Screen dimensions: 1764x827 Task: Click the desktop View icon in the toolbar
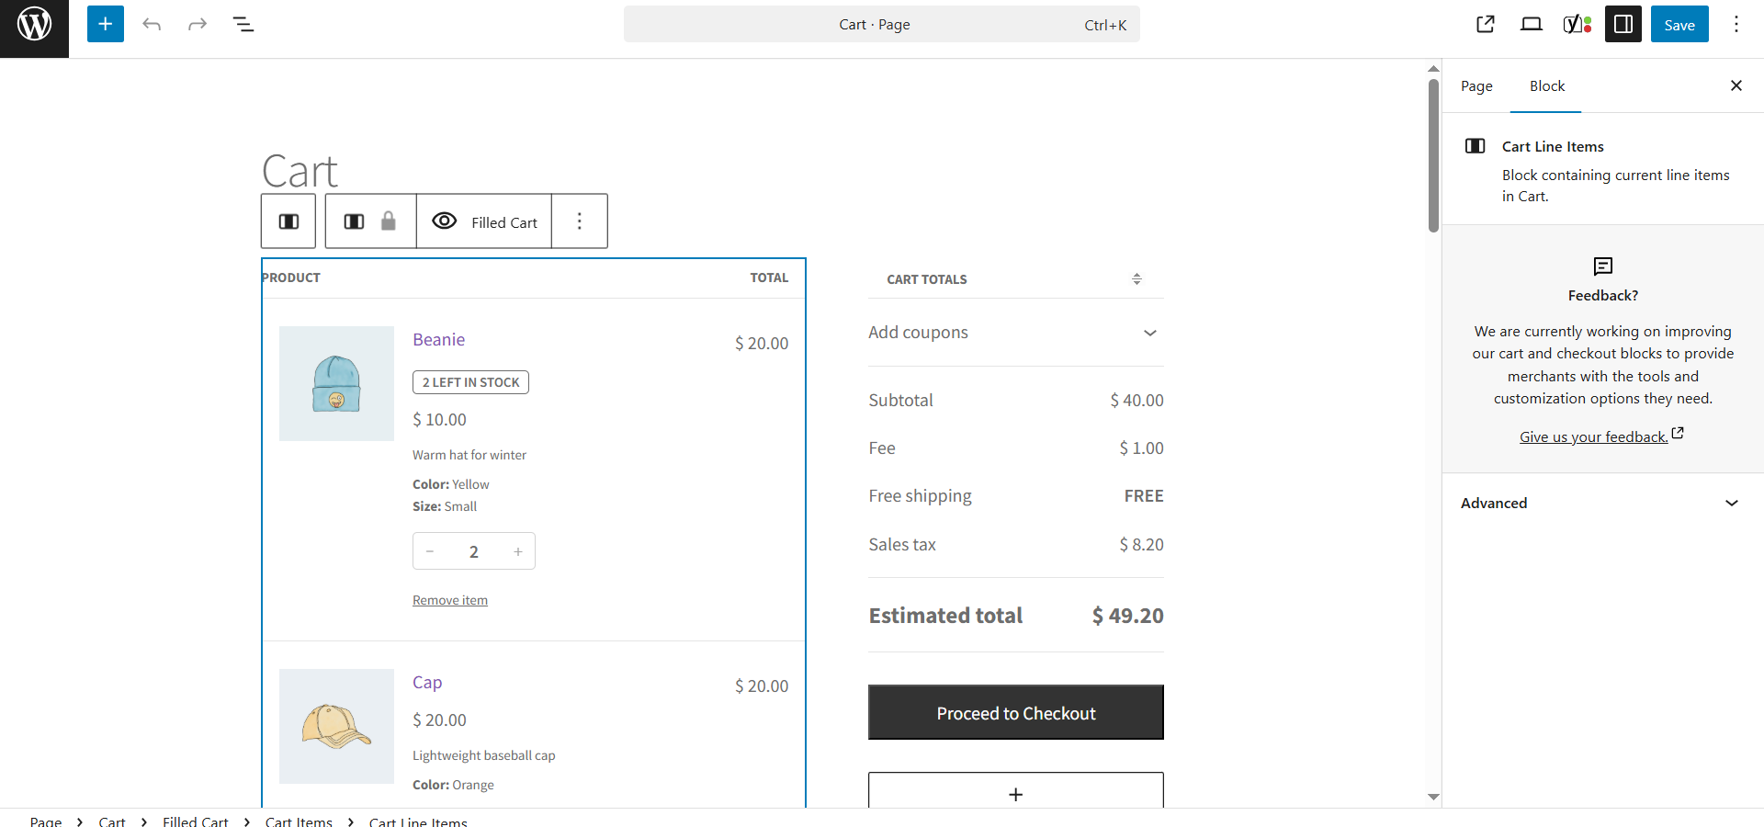pyautogui.click(x=1532, y=24)
